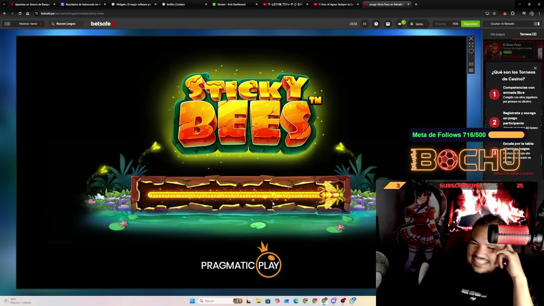Open WhatsApp from the taskbar
Image resolution: width=544 pixels, height=306 pixels.
tap(353, 301)
